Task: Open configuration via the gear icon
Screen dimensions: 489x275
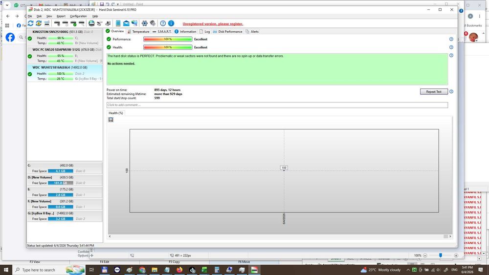Action: tap(145, 23)
